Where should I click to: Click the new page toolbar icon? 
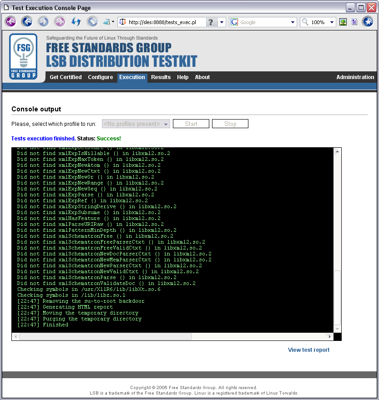(106, 22)
